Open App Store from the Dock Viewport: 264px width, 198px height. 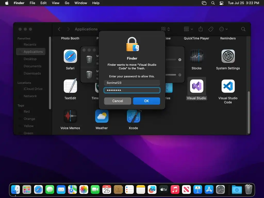(x=209, y=189)
